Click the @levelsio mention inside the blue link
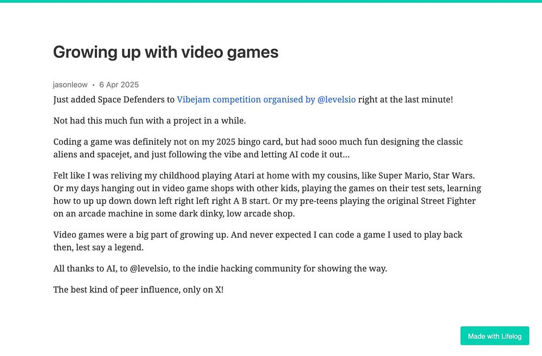Screen dimensions: 542x356 (x=337, y=100)
